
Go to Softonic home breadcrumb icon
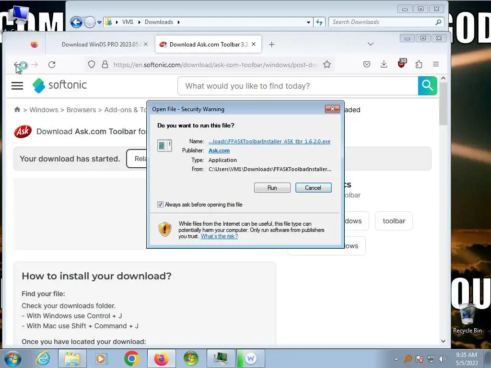tap(17, 110)
